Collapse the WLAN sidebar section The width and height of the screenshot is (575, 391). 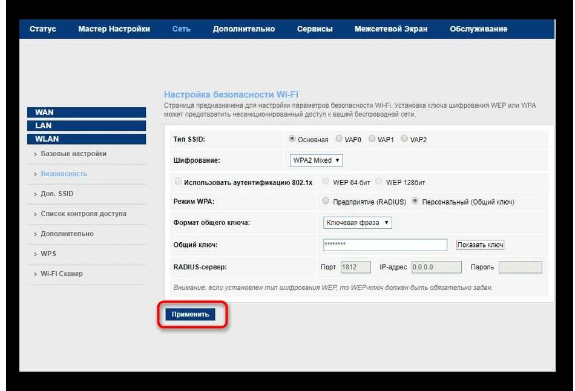(87, 139)
